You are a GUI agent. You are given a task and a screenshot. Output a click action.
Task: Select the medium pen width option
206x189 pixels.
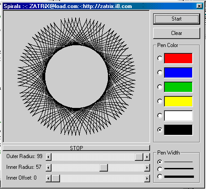click(x=160, y=169)
